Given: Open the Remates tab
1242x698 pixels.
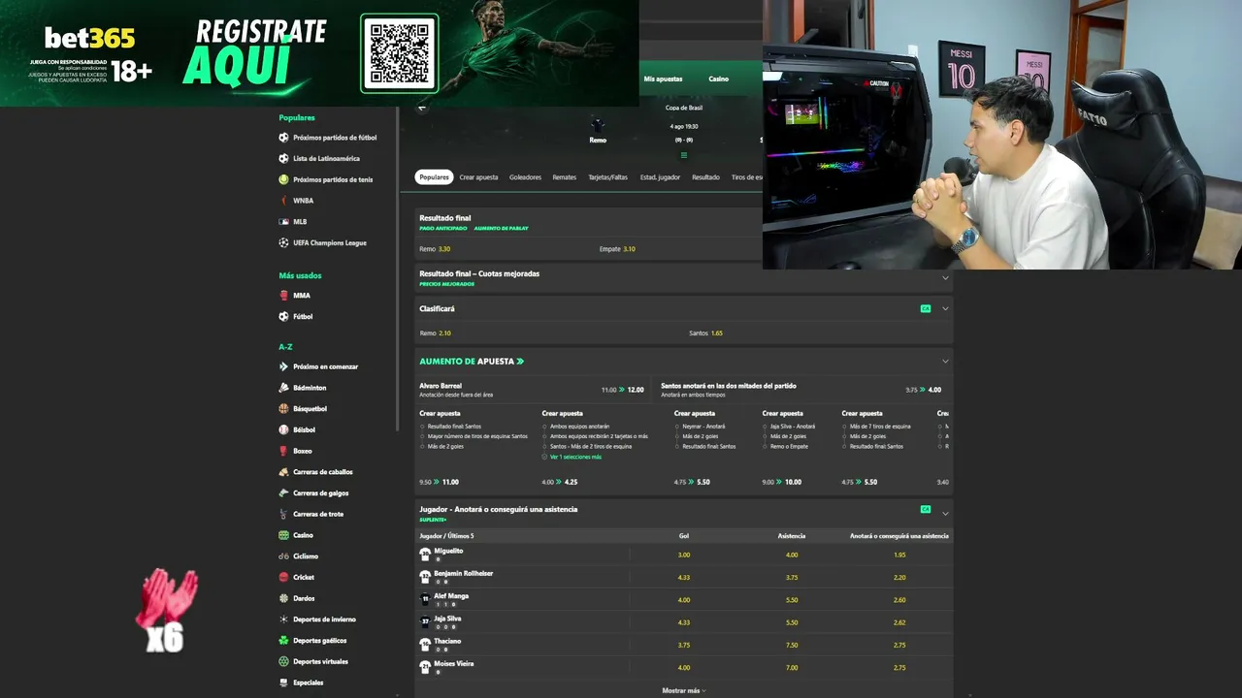Looking at the screenshot, I should pos(564,177).
